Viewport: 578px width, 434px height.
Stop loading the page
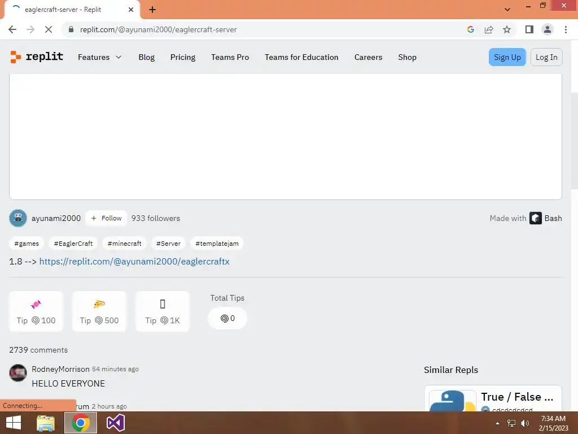pyautogui.click(x=49, y=29)
